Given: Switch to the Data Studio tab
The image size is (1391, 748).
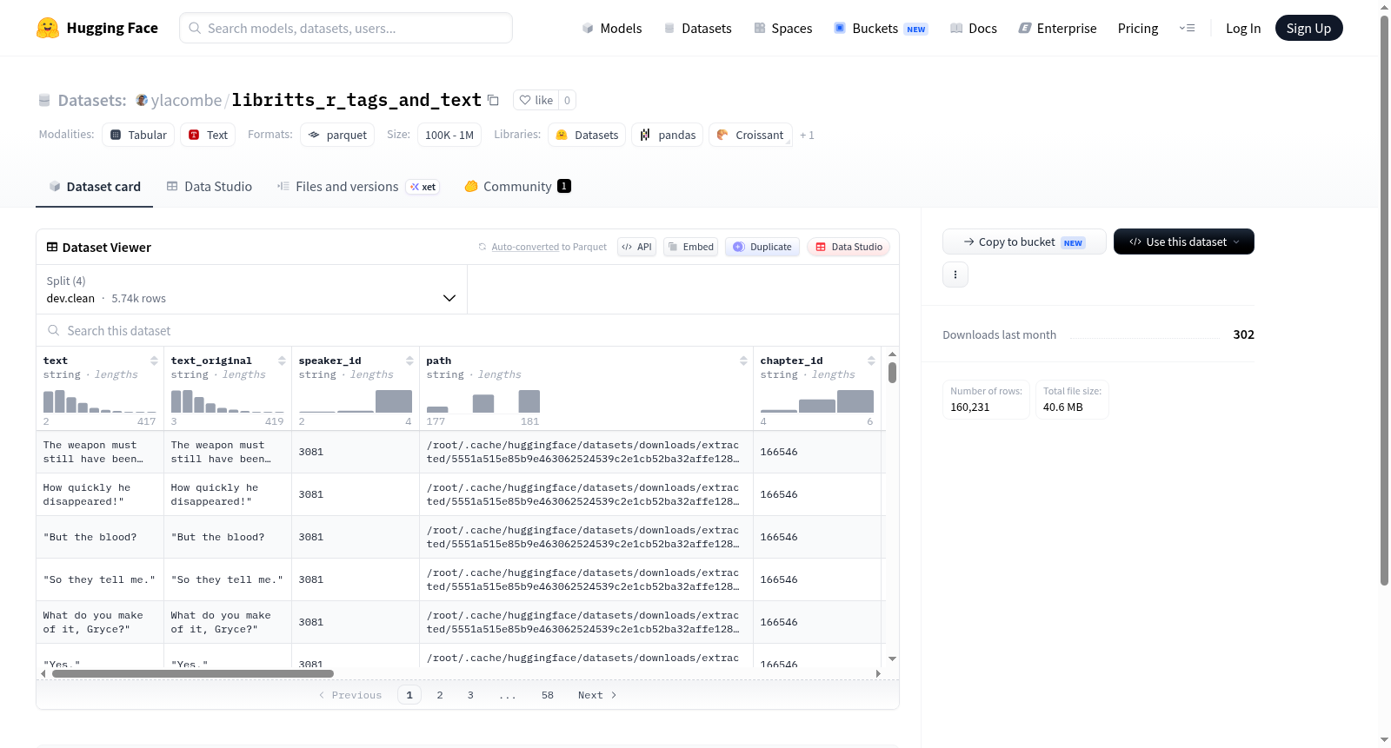Looking at the screenshot, I should (x=210, y=186).
